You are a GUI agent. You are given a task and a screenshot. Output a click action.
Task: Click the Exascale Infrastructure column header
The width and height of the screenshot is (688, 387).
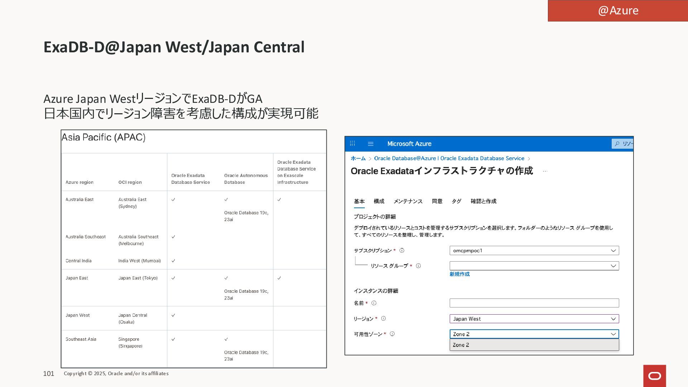pos(296,172)
